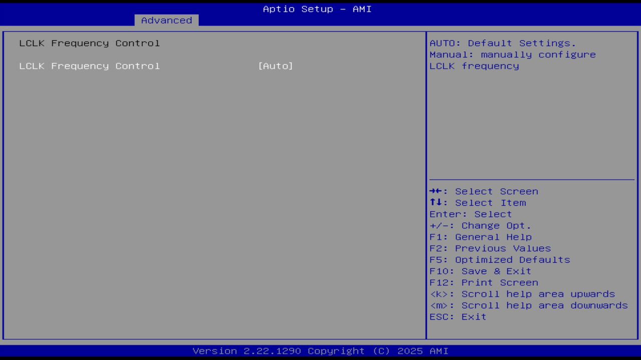Click the 'Manual: manually configure' help line

[x=513, y=54]
